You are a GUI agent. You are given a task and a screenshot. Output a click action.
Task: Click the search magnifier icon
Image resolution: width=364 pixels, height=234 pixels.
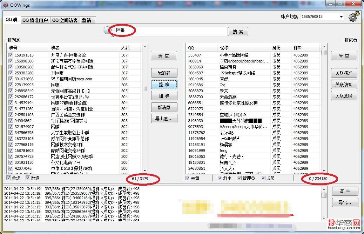107,31
